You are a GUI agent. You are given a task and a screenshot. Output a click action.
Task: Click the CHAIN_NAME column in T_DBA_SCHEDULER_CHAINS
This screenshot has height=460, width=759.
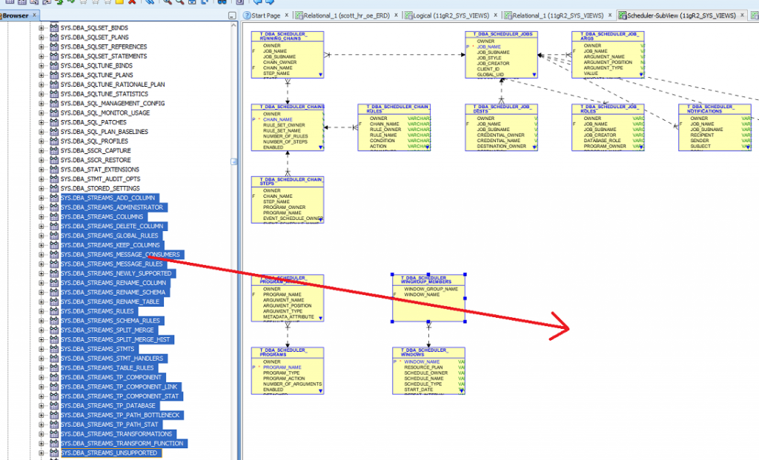(x=277, y=119)
